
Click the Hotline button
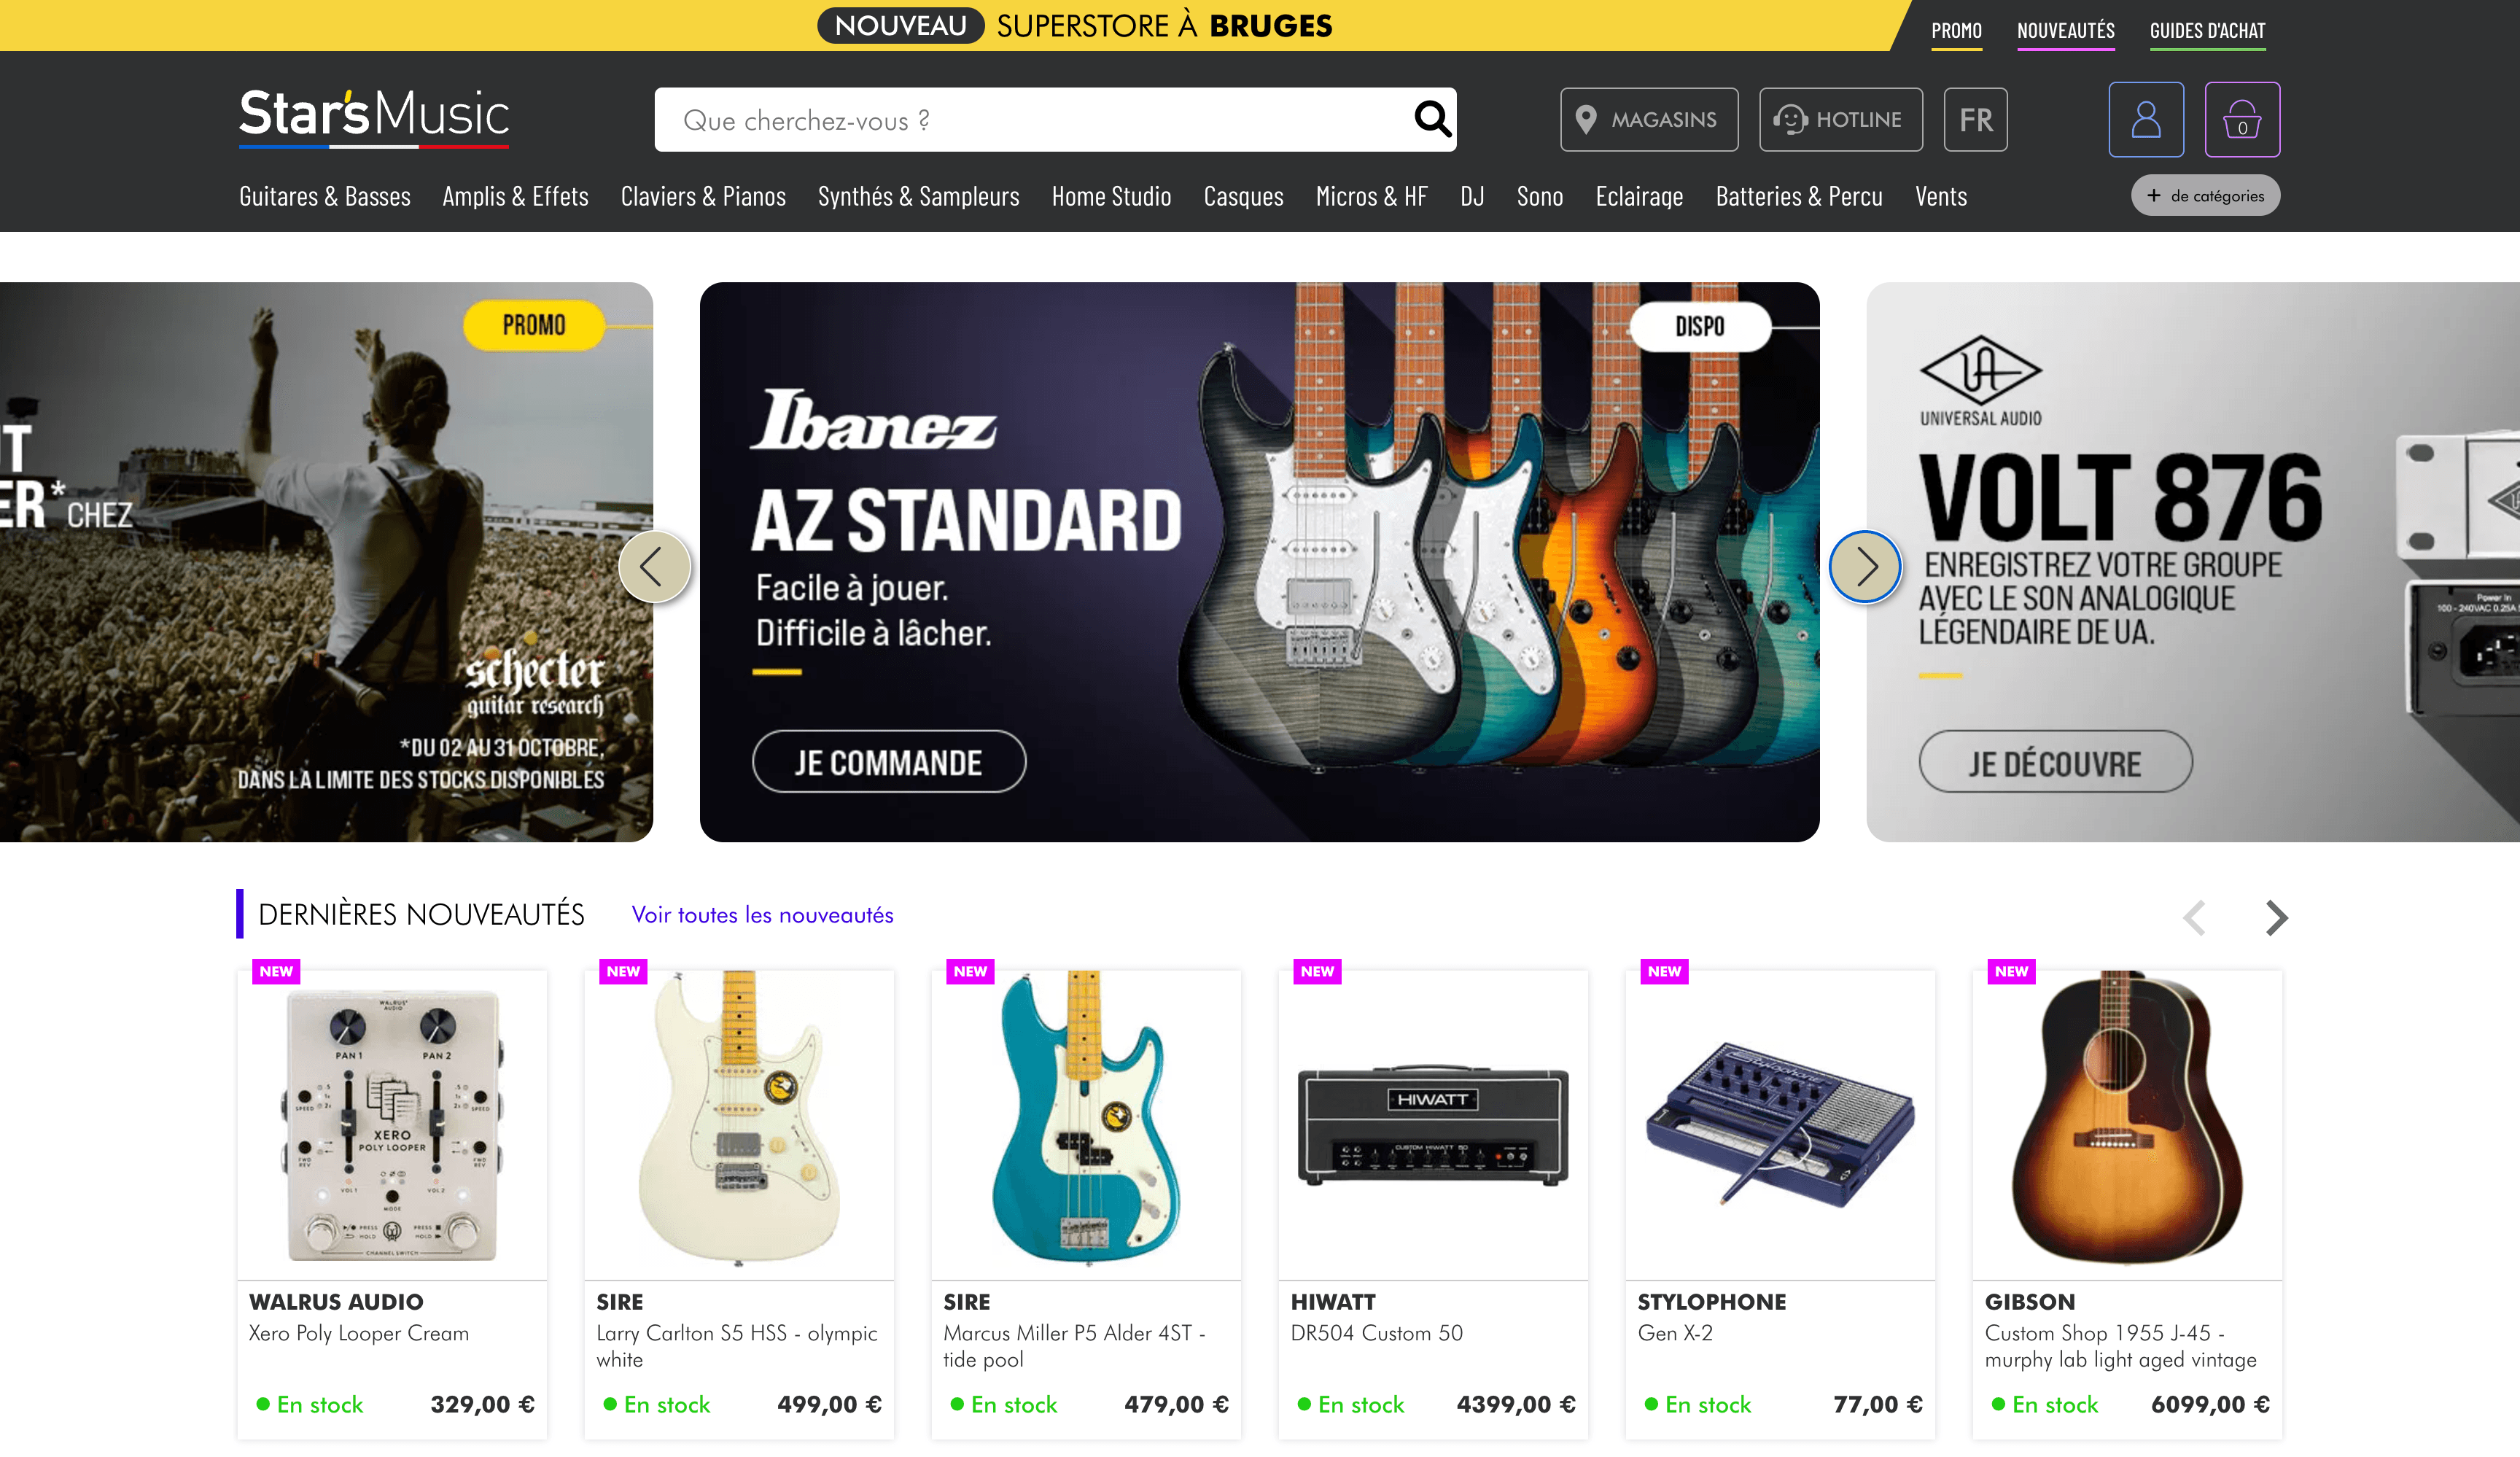click(1840, 120)
